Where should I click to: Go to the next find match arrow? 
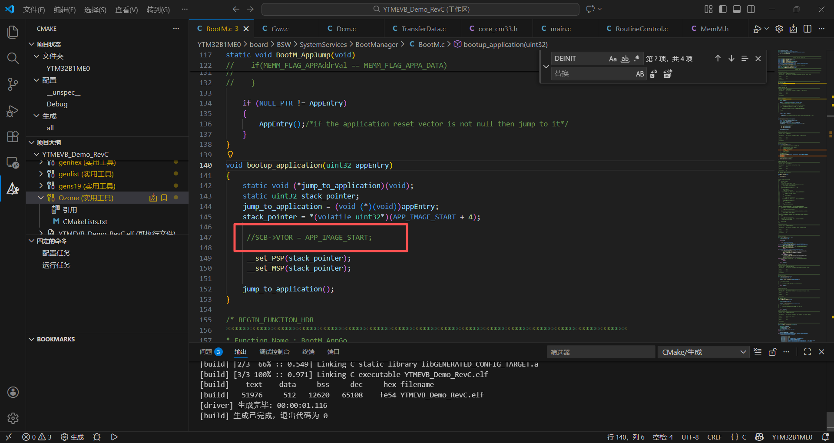[731, 59]
